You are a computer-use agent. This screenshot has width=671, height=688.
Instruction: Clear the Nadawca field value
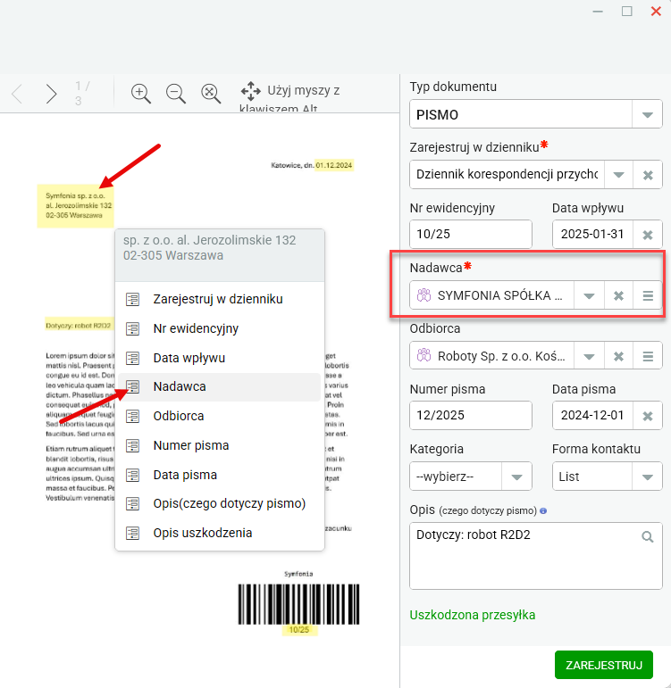point(618,295)
